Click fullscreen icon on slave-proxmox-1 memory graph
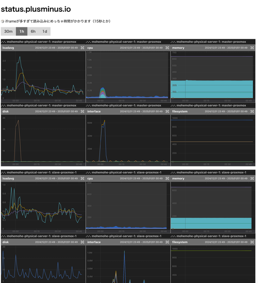The image size is (258, 283). 252,178
